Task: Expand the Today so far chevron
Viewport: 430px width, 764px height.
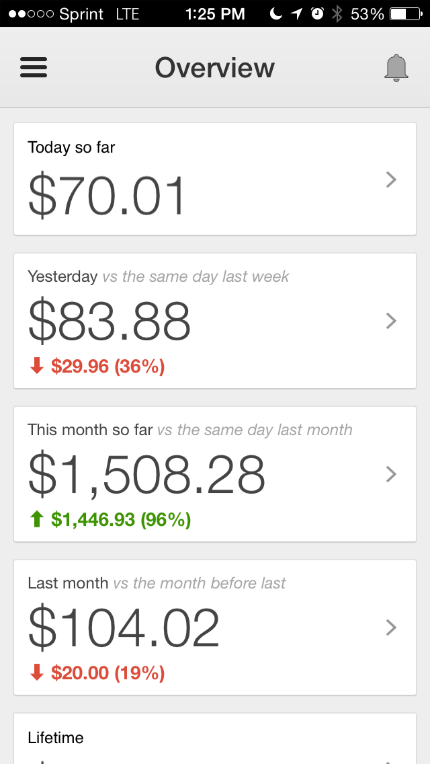Action: tap(392, 180)
